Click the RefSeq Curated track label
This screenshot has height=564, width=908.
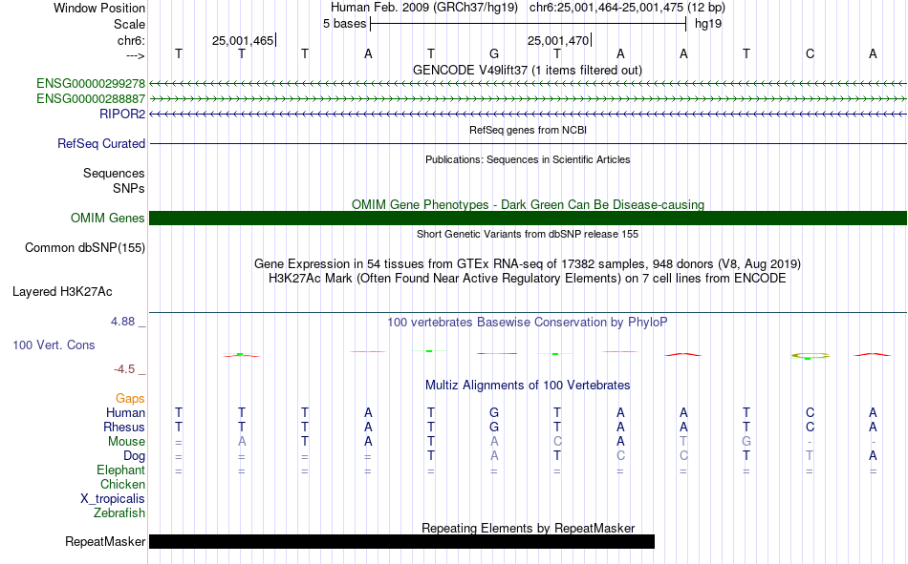[x=101, y=143]
